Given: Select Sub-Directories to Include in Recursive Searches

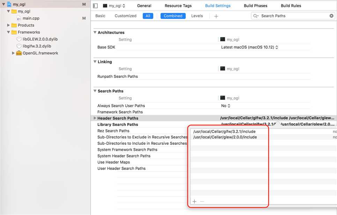Looking at the screenshot, I should (142, 143).
